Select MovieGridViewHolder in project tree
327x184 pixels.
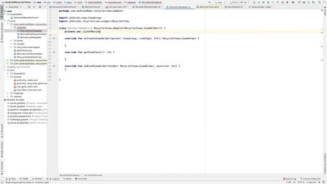pyautogui.click(x=33, y=34)
